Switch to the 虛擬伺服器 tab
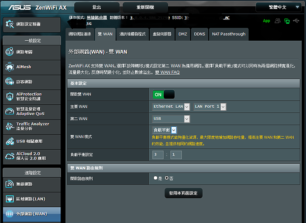 pos(162,34)
